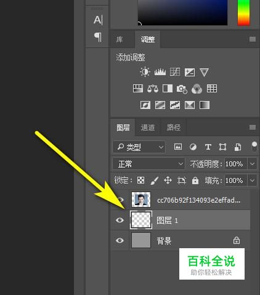Open the Paragraph panel icon
Viewport: 260px width, 295px height.
coord(98,37)
